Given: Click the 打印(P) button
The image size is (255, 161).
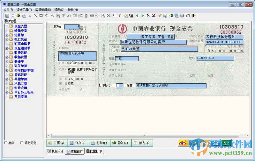Looking at the screenshot, I should pos(100,143).
